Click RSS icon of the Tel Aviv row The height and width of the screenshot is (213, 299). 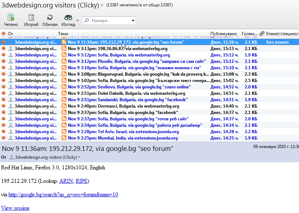click(64, 132)
